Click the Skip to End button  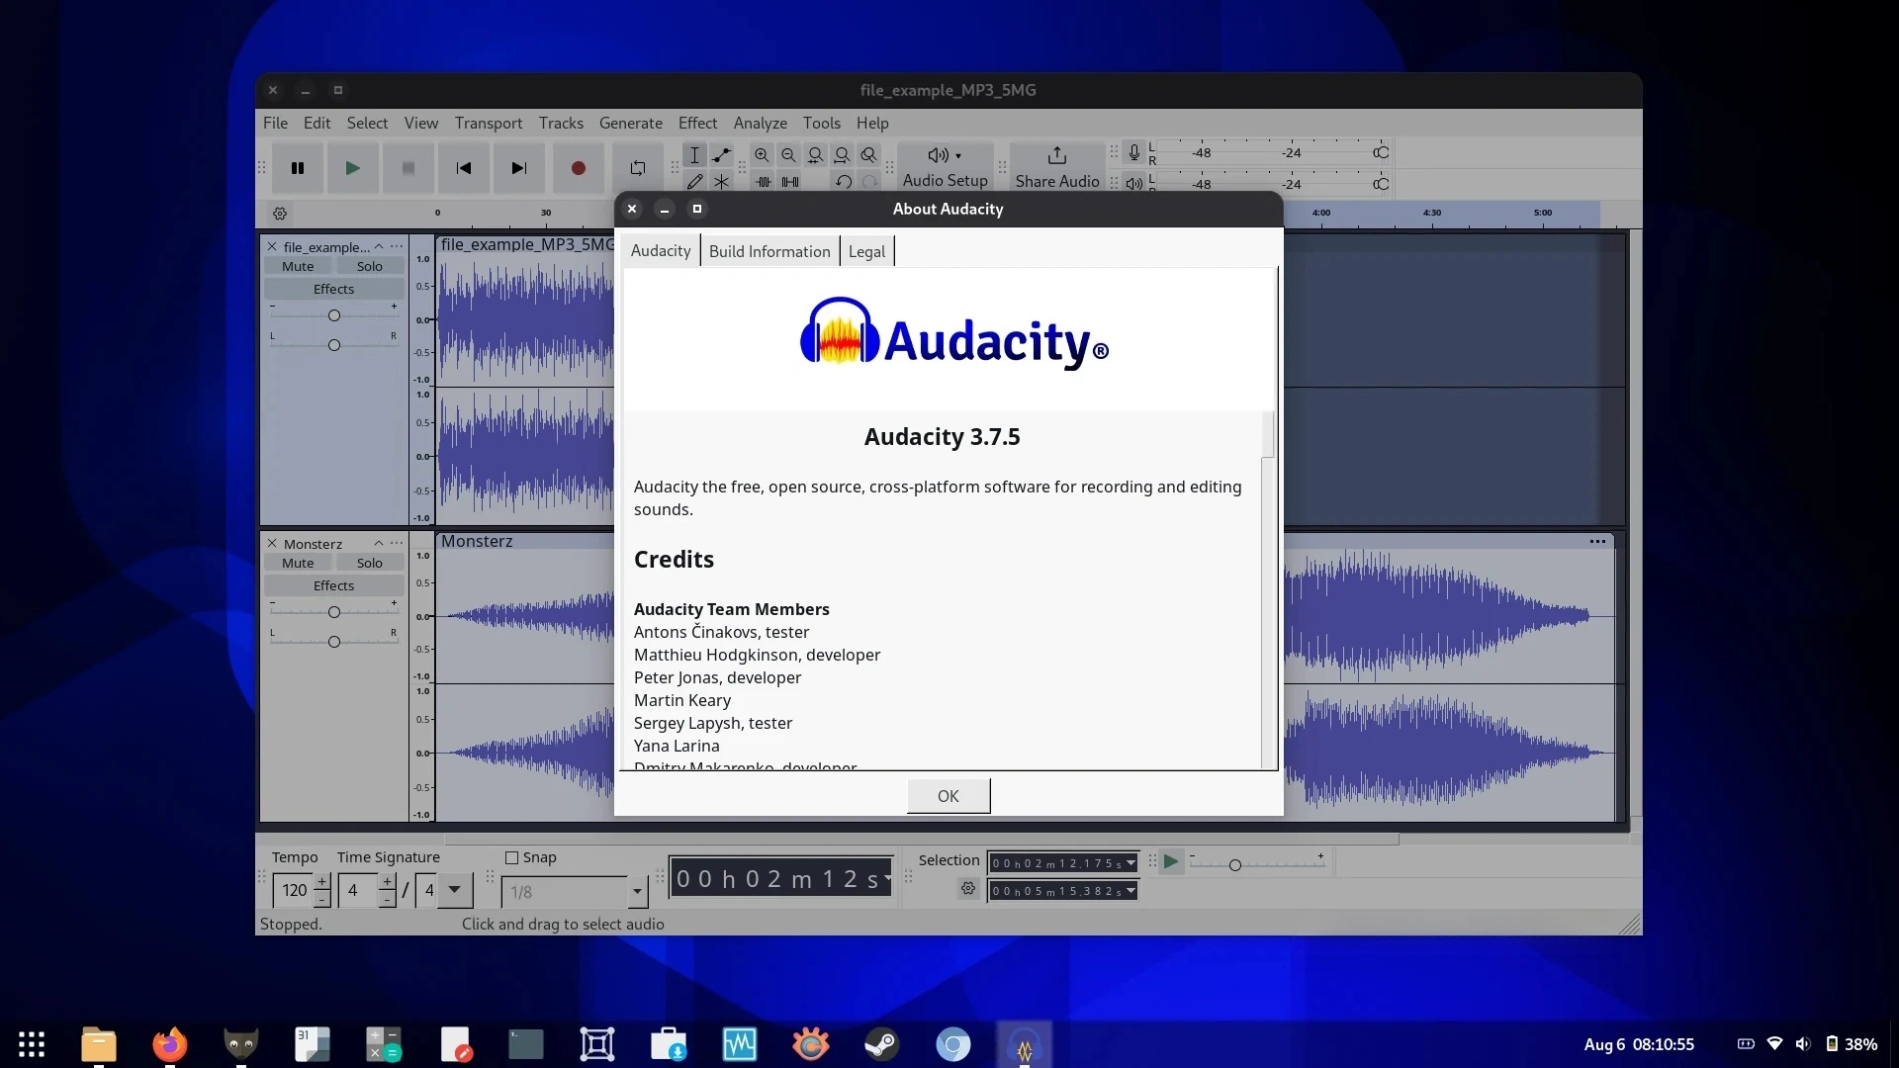pos(518,169)
